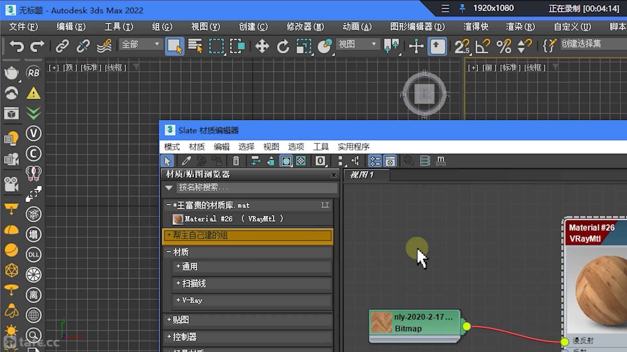Screen dimensions: 627x352
Task: Click the Edit Named Selection Sets icon
Action: point(549,46)
